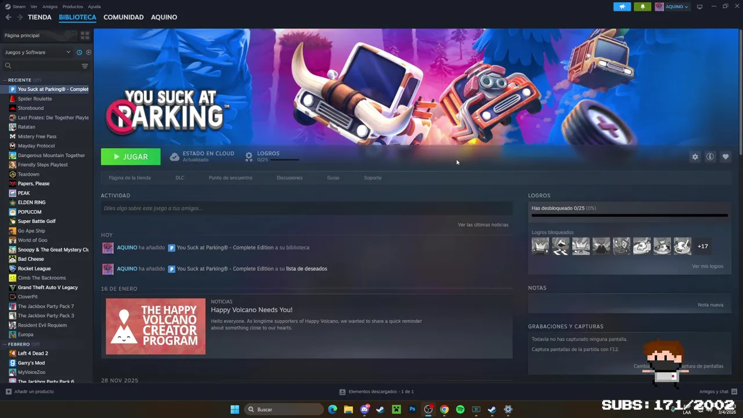Open the AQUINO profile tab
Viewport: 743px width, 418px height.
click(164, 17)
